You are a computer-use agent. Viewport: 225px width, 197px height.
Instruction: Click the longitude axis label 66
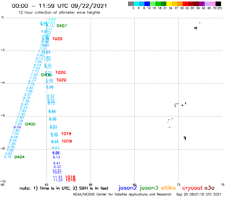click(91, 185)
